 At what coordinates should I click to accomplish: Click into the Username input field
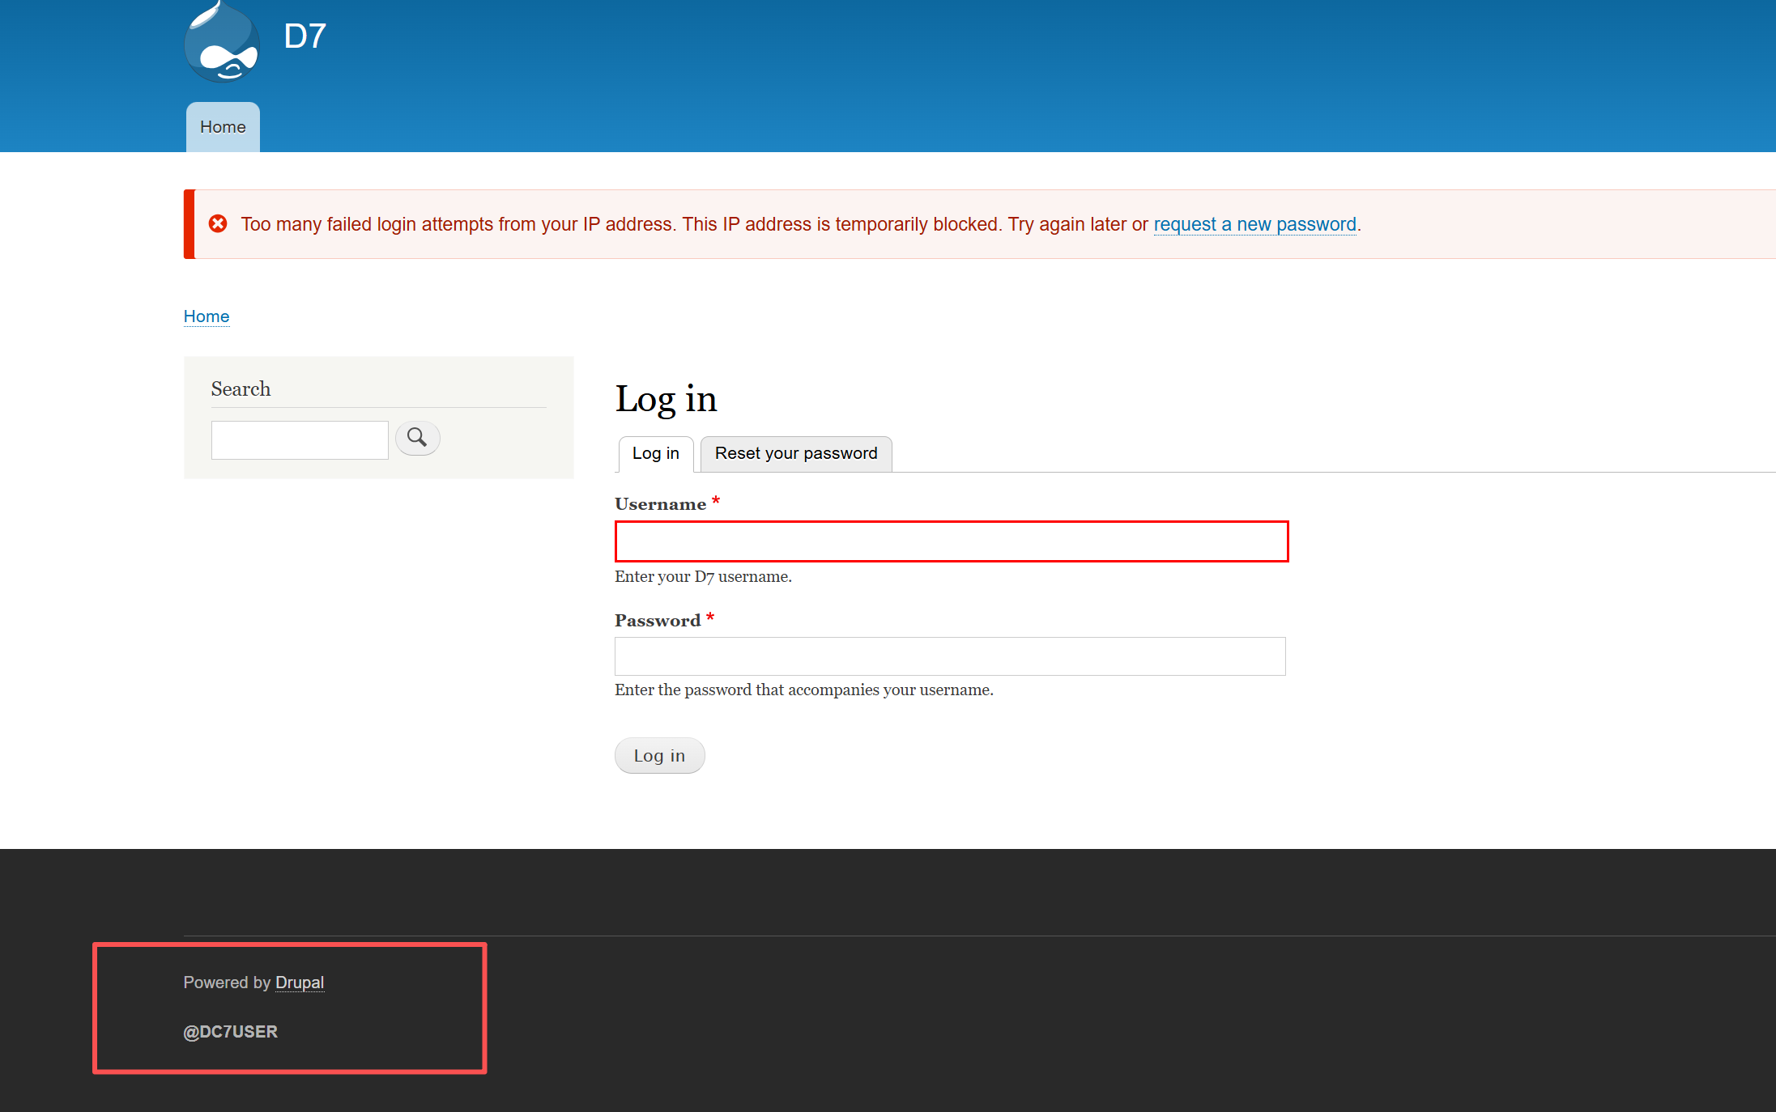tap(951, 541)
